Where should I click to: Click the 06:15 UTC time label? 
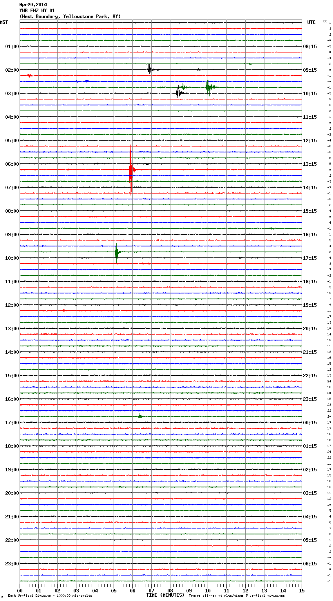[x=310, y=563]
